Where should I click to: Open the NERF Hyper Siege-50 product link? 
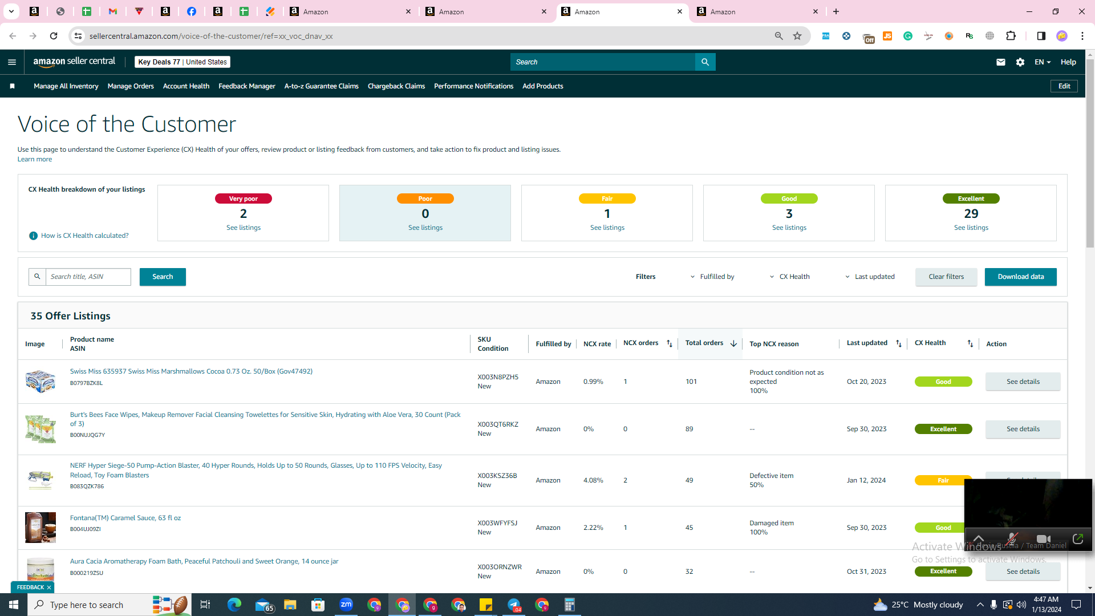click(256, 470)
